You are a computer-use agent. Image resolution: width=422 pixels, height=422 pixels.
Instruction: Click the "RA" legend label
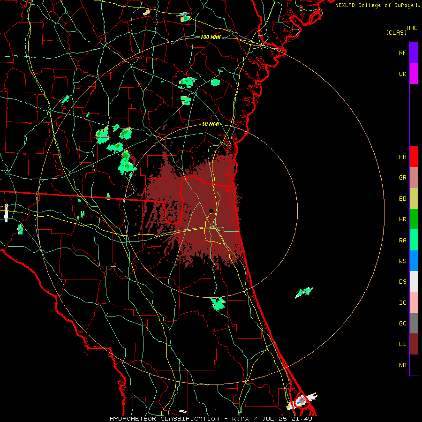click(x=402, y=241)
